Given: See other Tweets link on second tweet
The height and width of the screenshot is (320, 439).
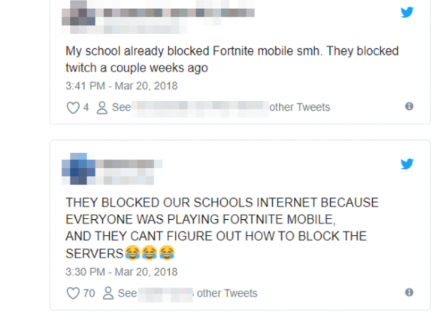Looking at the screenshot, I should click(188, 294).
